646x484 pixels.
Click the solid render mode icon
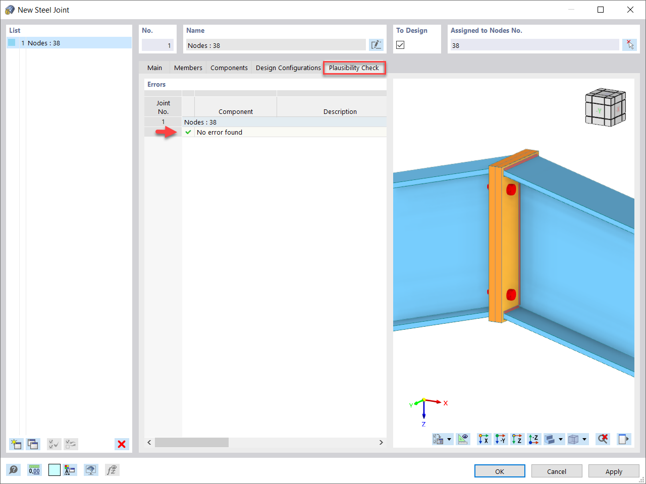coord(550,439)
